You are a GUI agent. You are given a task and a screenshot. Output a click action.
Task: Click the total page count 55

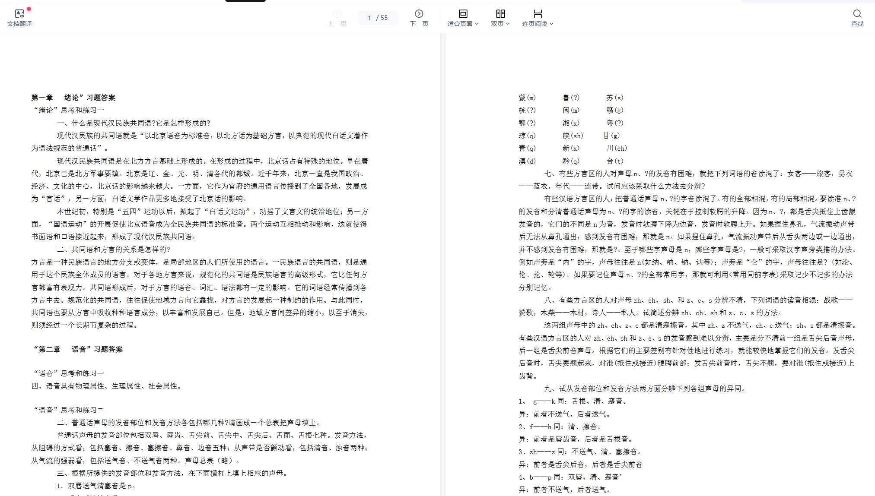(x=384, y=18)
